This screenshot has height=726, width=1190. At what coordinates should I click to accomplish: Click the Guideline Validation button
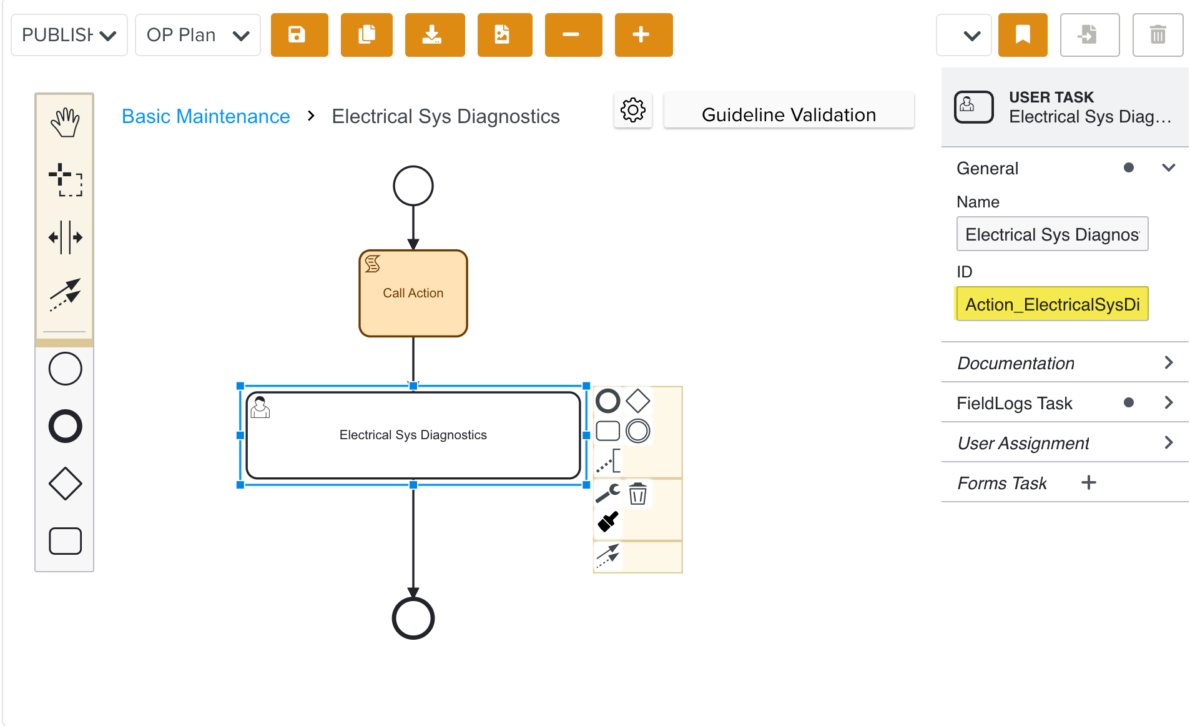(789, 115)
